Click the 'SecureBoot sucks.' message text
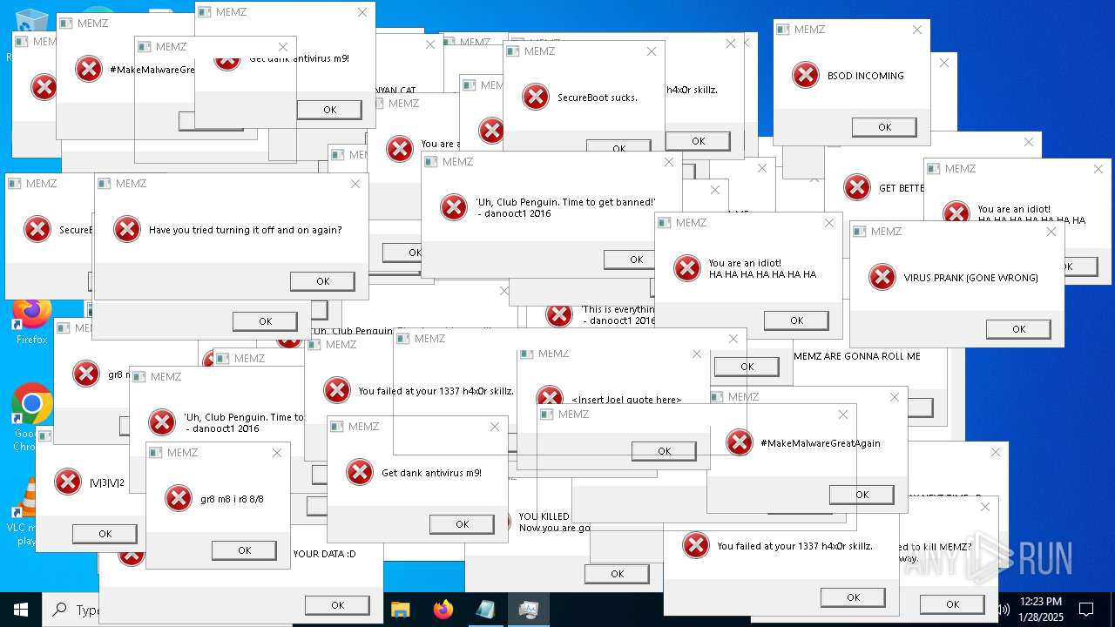 pos(598,98)
